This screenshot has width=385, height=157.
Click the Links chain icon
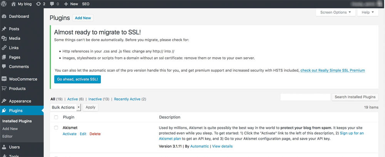pyautogui.click(x=4, y=48)
